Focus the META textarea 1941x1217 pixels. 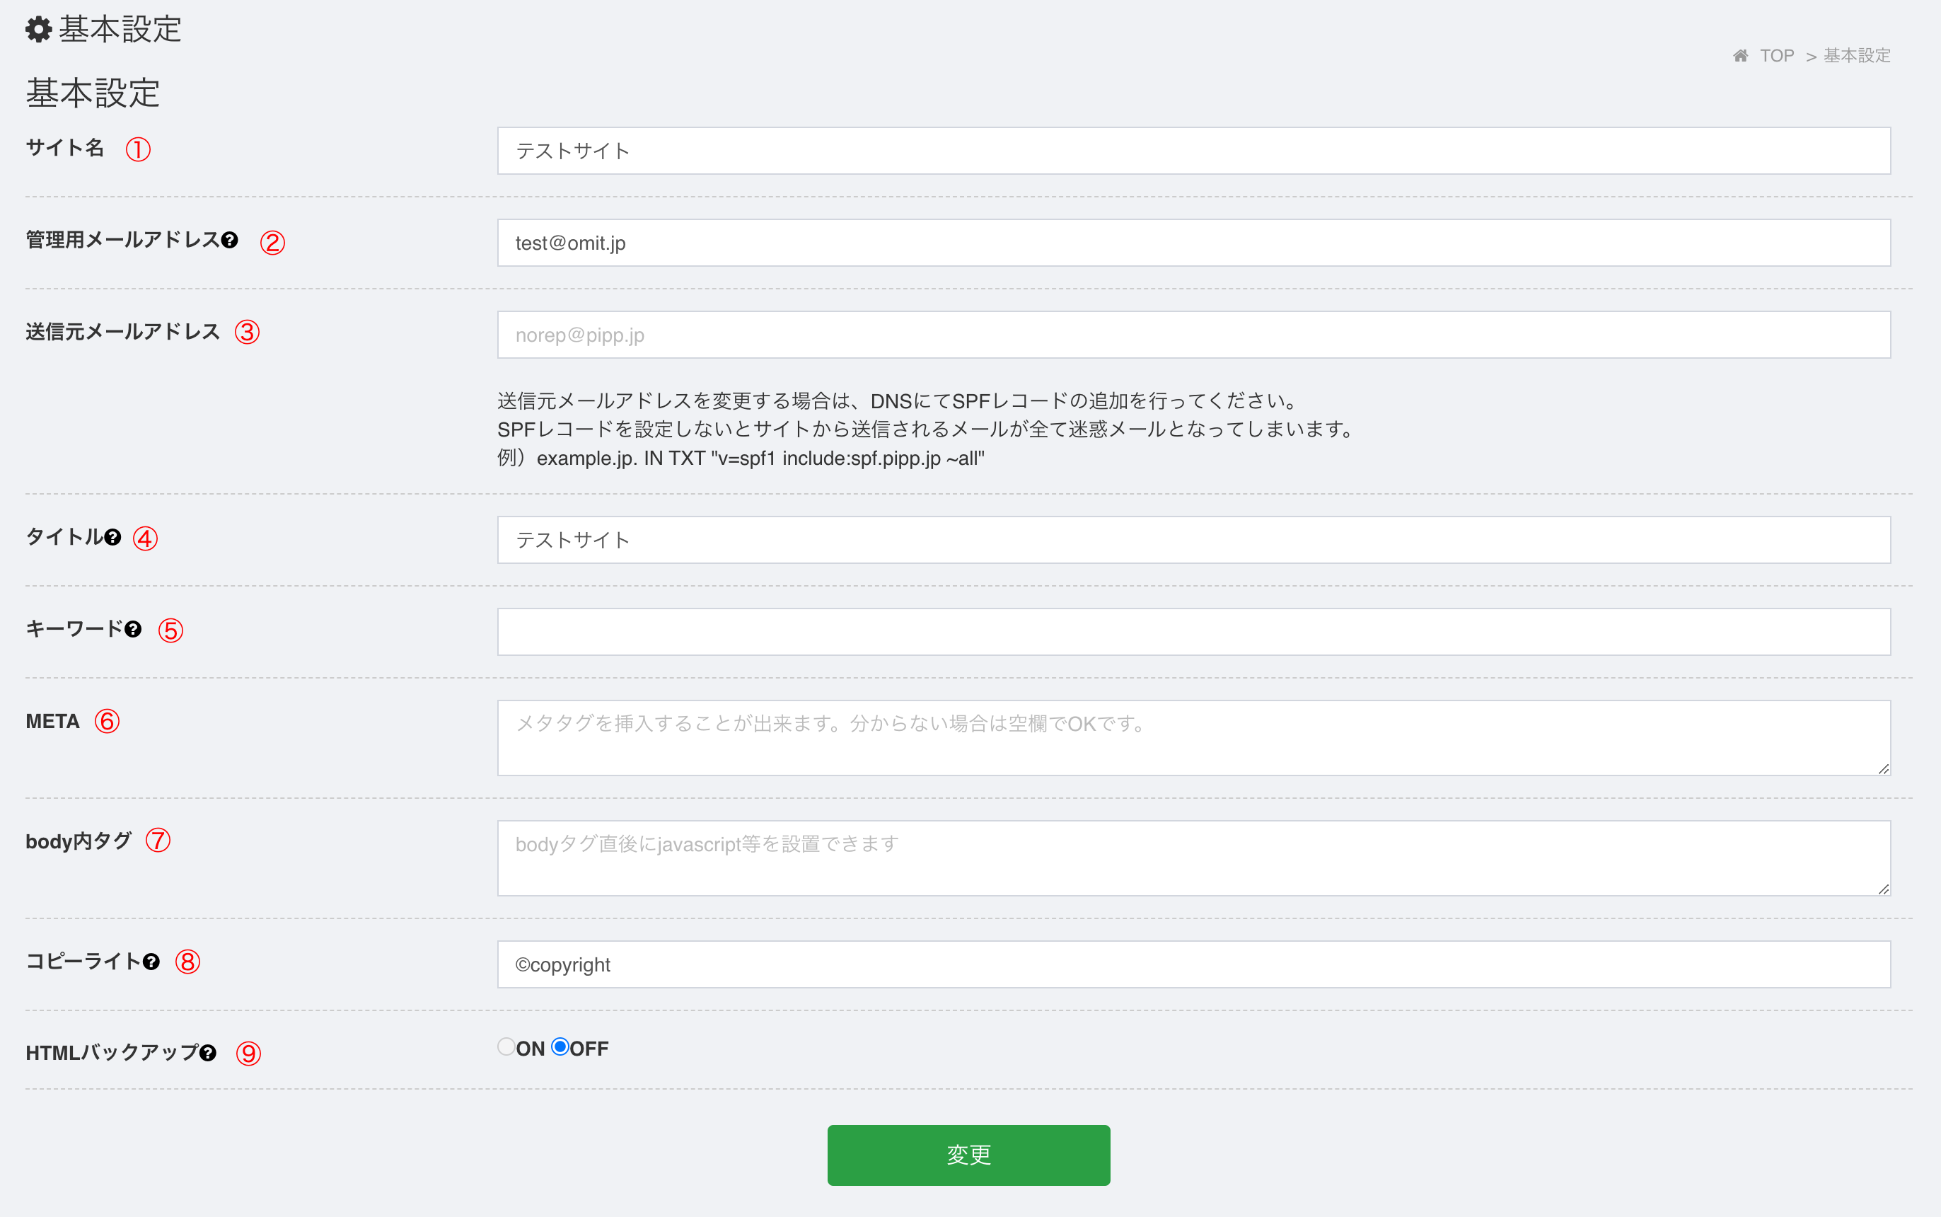1194,738
